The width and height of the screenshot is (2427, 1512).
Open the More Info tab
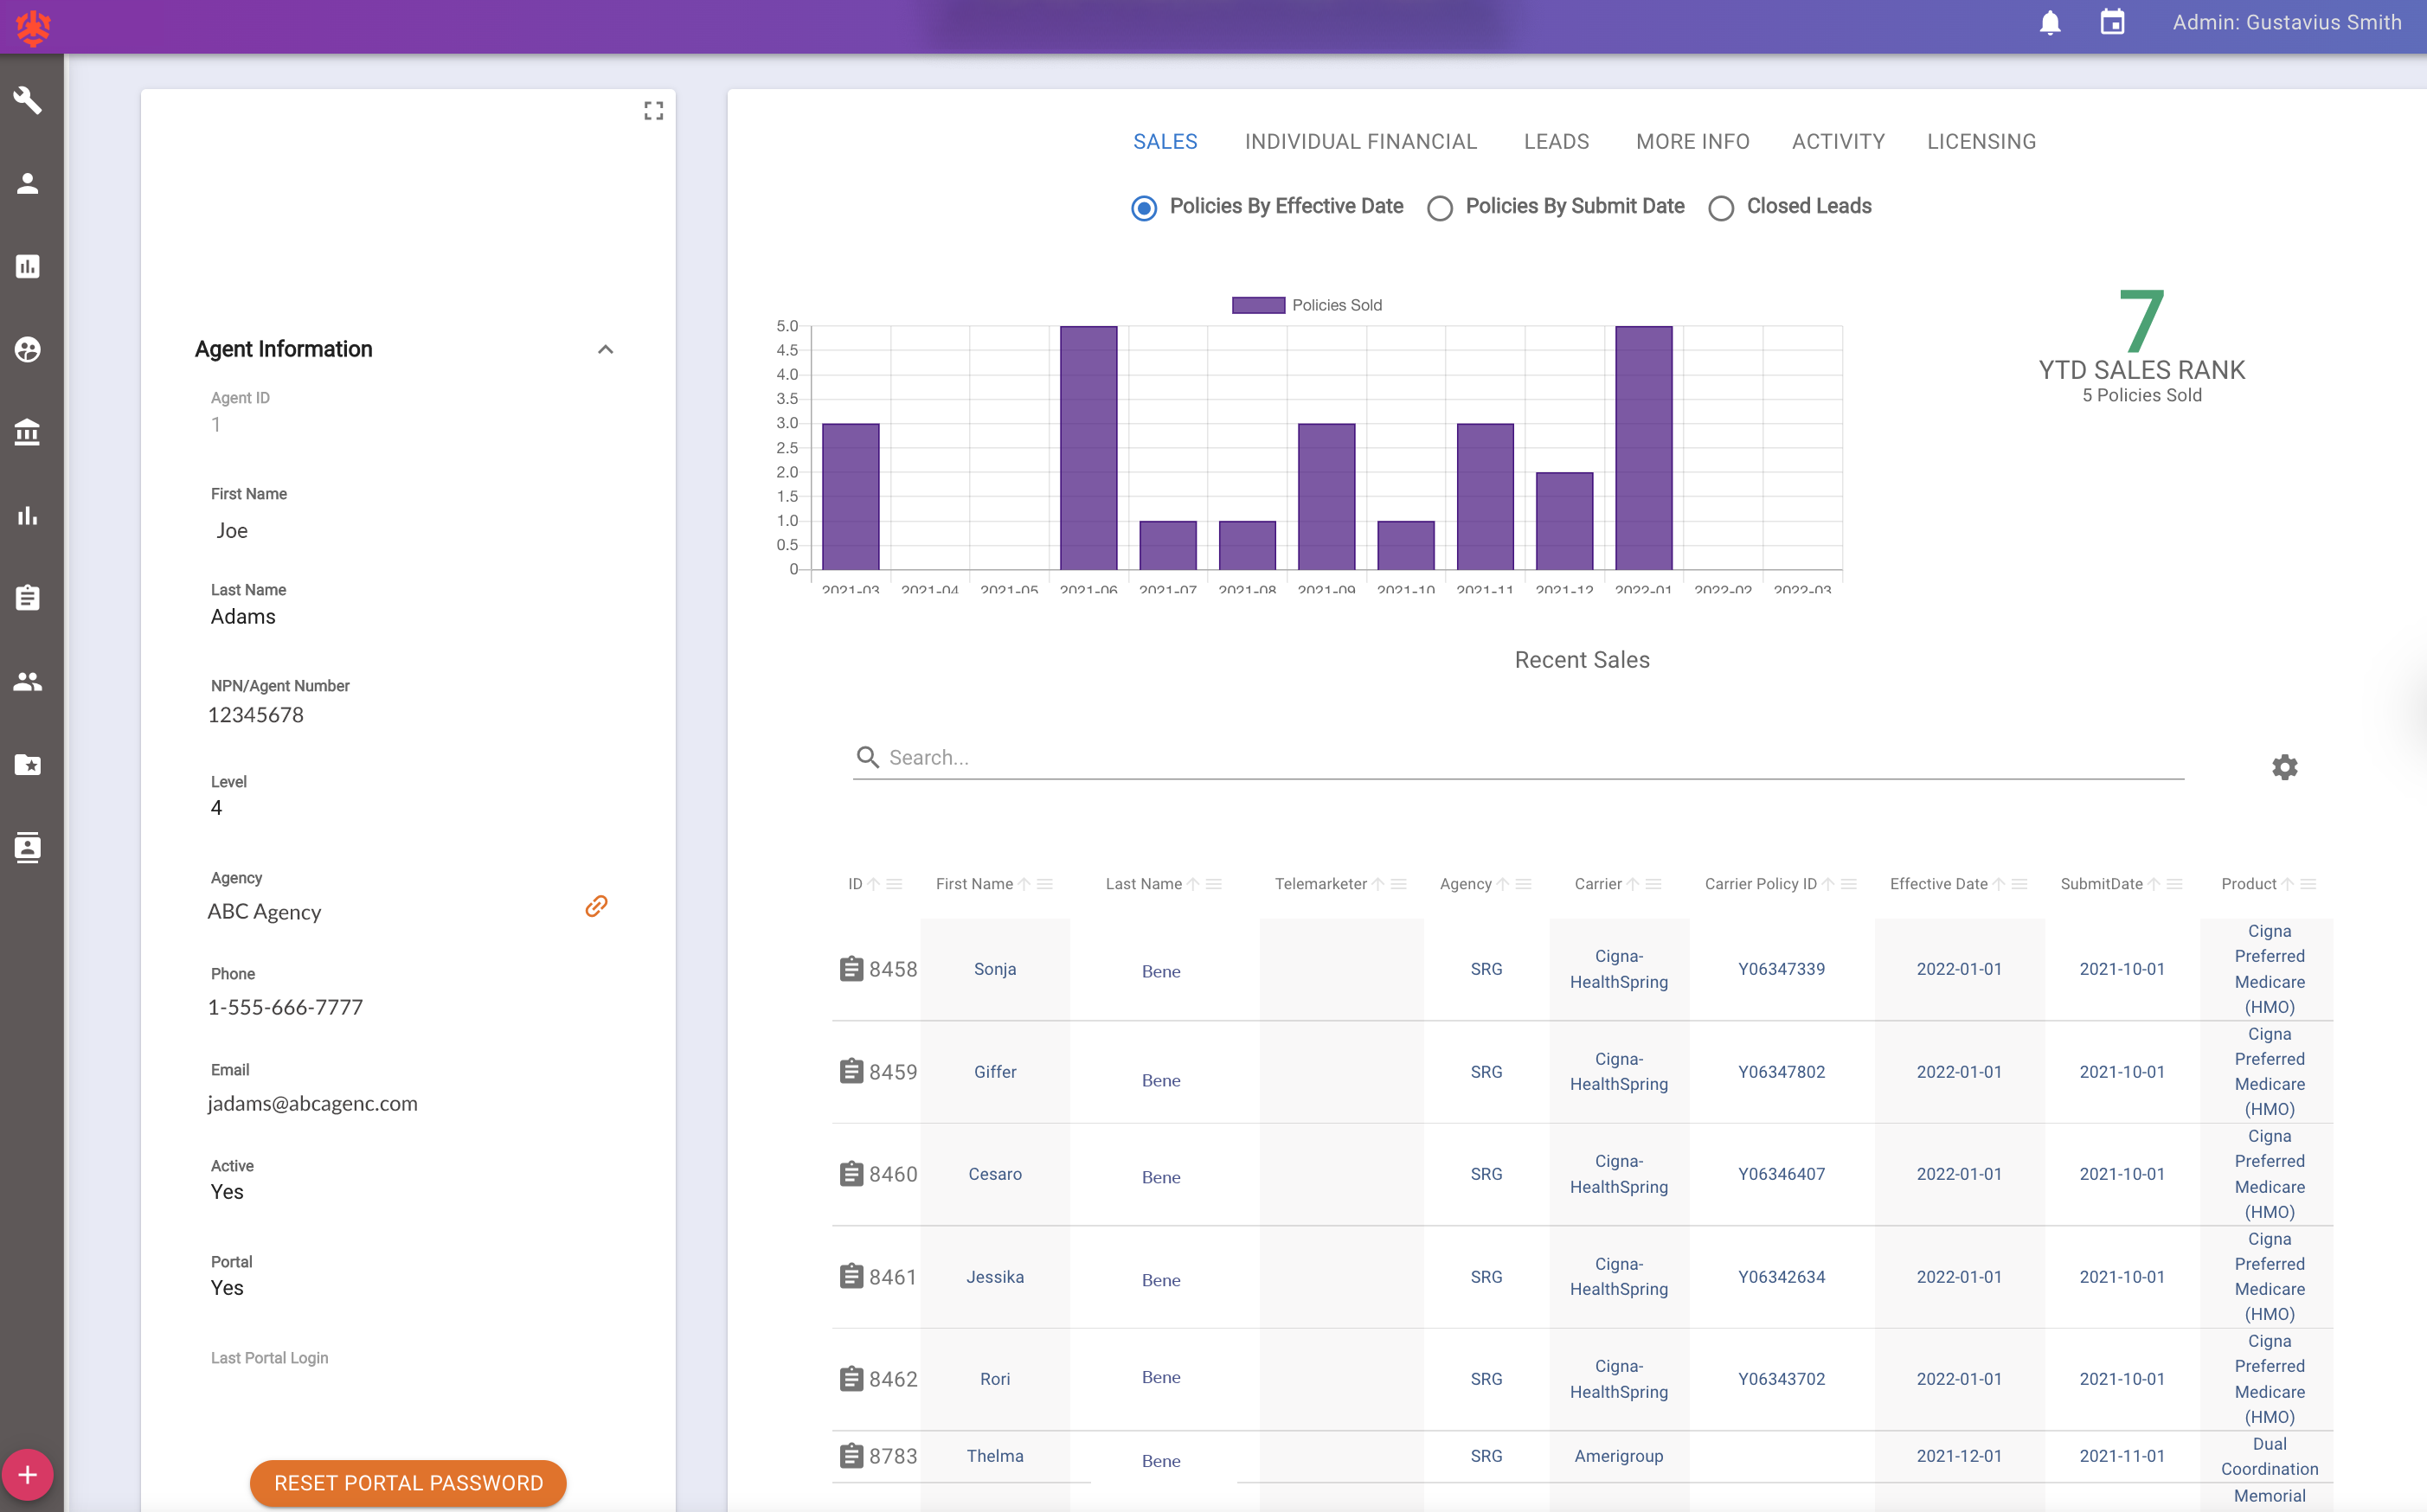(1692, 142)
